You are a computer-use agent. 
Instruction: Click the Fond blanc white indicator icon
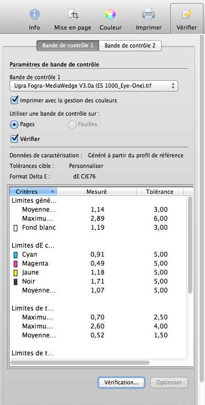point(15,228)
